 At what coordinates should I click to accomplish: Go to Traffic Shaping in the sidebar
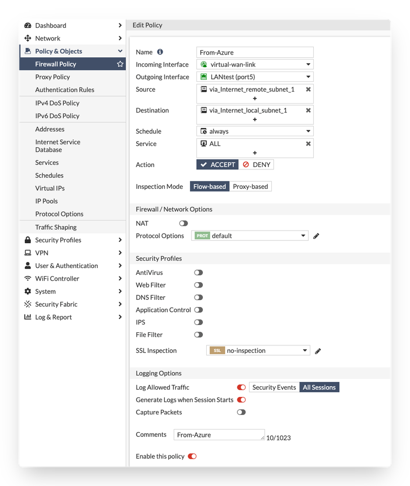click(x=56, y=227)
